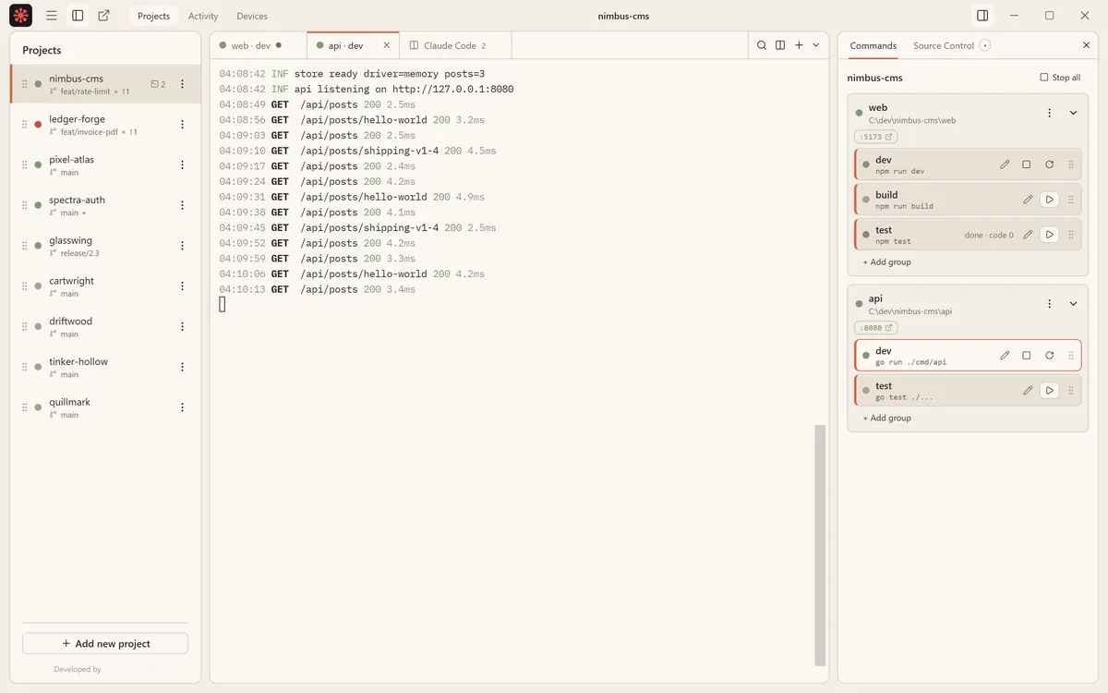Click Add new project button
The width and height of the screenshot is (1108, 693).
click(x=105, y=644)
